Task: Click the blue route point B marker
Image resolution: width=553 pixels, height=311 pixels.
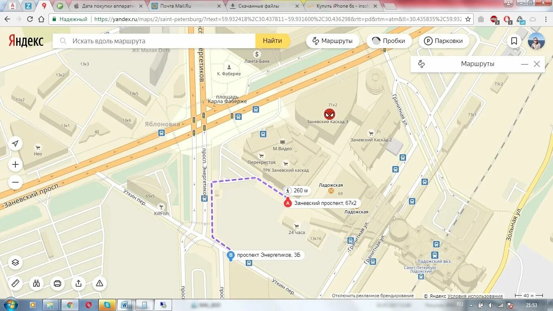Action: pos(231,256)
